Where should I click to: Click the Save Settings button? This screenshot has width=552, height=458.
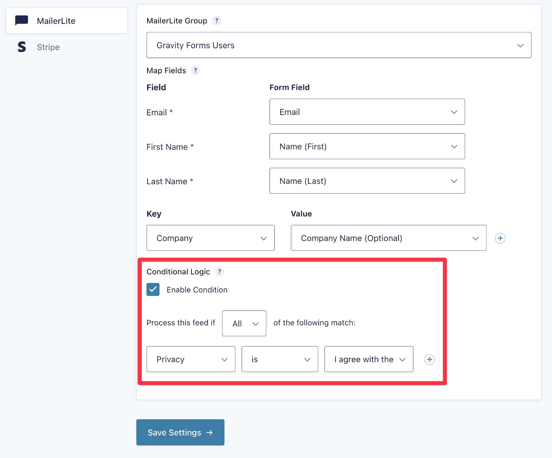click(180, 432)
